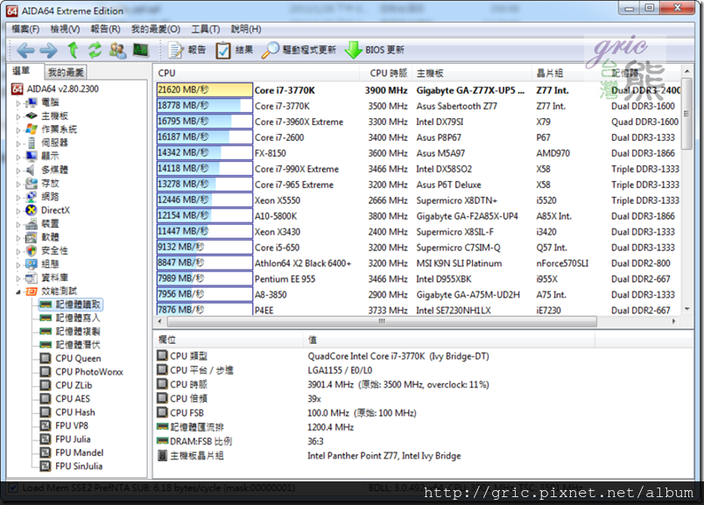Select the FPU Julia benchmark

pyautogui.click(x=66, y=439)
